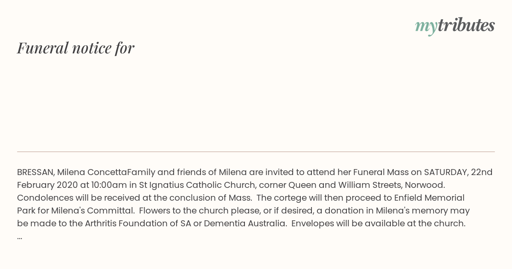Viewport: 512px width, 269px height.
Task: Open the truncated text ellipsis
Action: click(20, 237)
